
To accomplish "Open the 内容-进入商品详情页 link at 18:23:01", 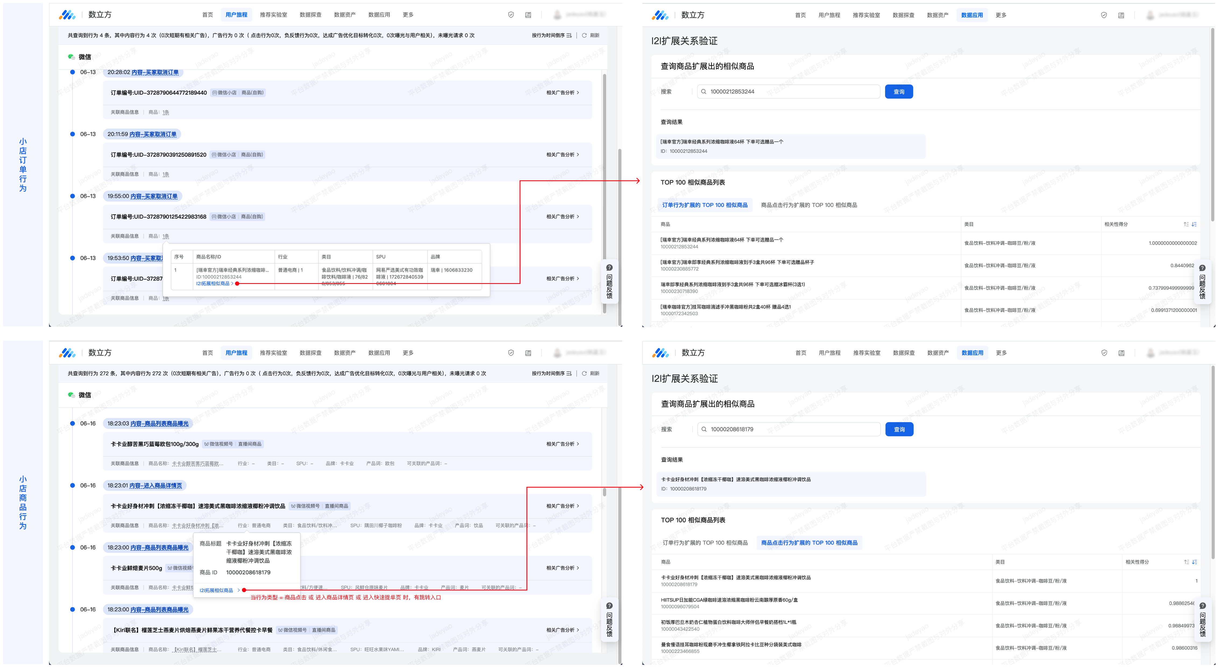I will tap(155, 486).
